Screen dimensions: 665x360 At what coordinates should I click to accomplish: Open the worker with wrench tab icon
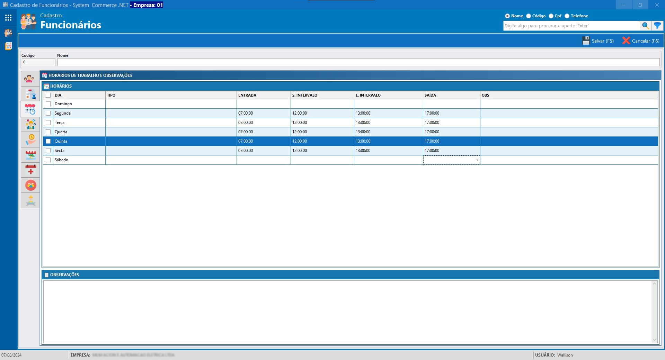click(x=30, y=200)
